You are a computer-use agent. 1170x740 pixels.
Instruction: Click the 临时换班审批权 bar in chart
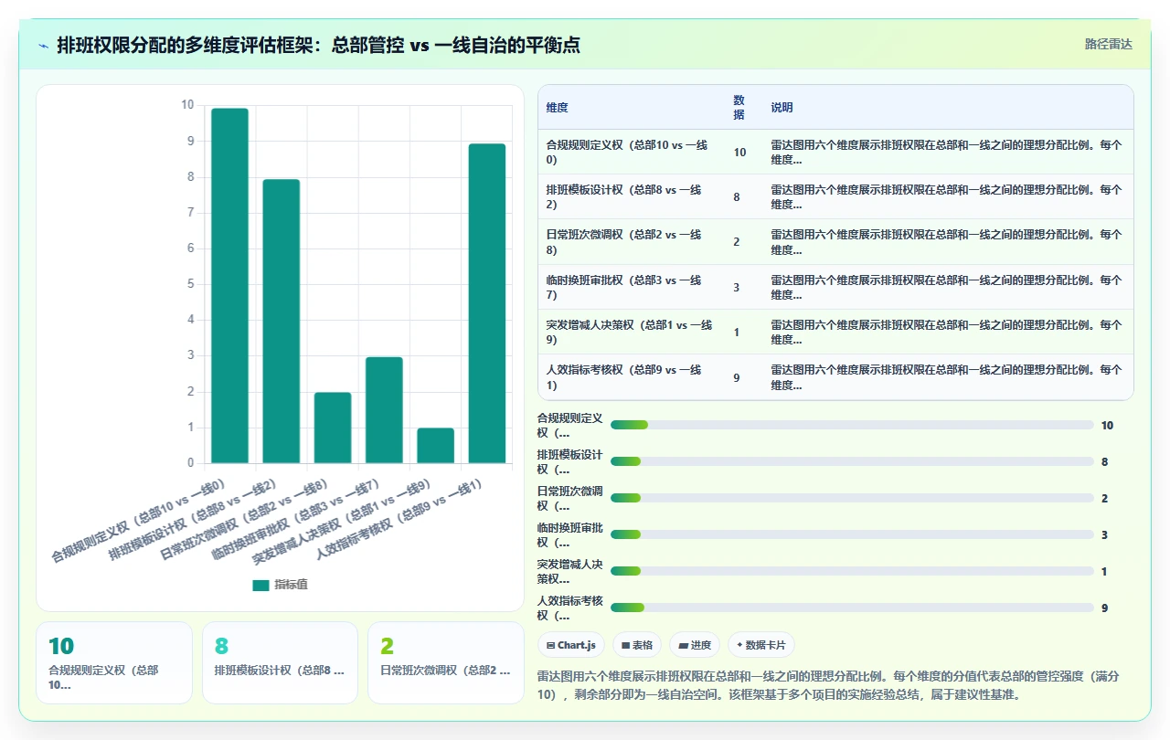(x=384, y=410)
